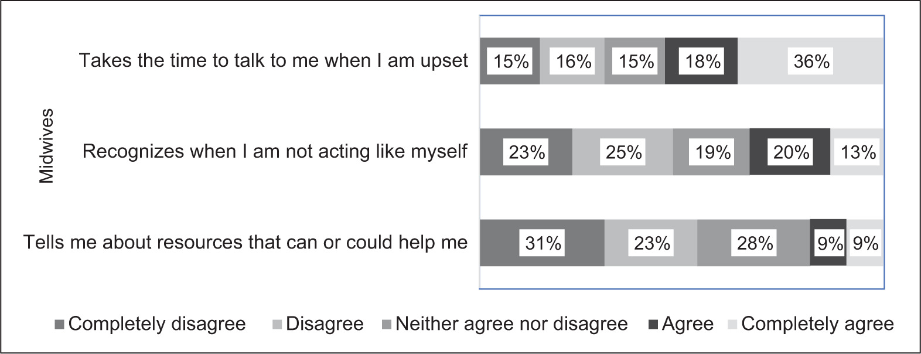Click the vertical Midwives axis title

[x=46, y=146]
